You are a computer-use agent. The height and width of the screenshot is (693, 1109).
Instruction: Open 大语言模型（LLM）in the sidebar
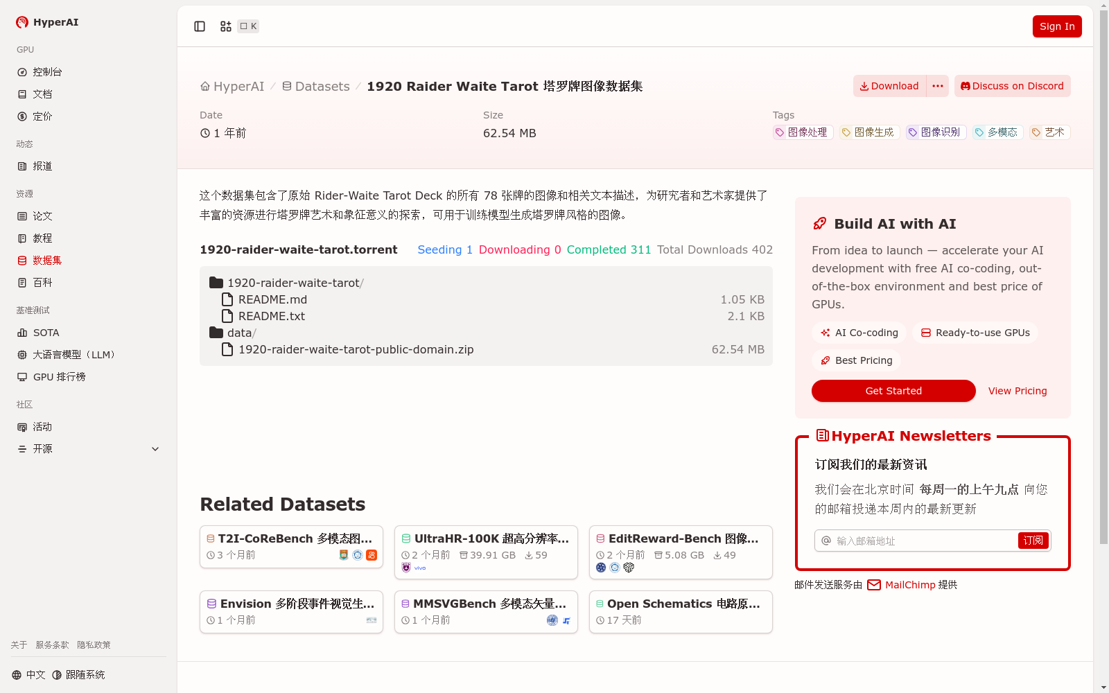point(89,355)
